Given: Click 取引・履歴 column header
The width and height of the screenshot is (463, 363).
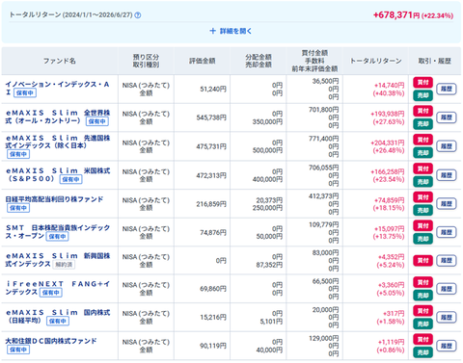Looking at the screenshot, I should (434, 61).
